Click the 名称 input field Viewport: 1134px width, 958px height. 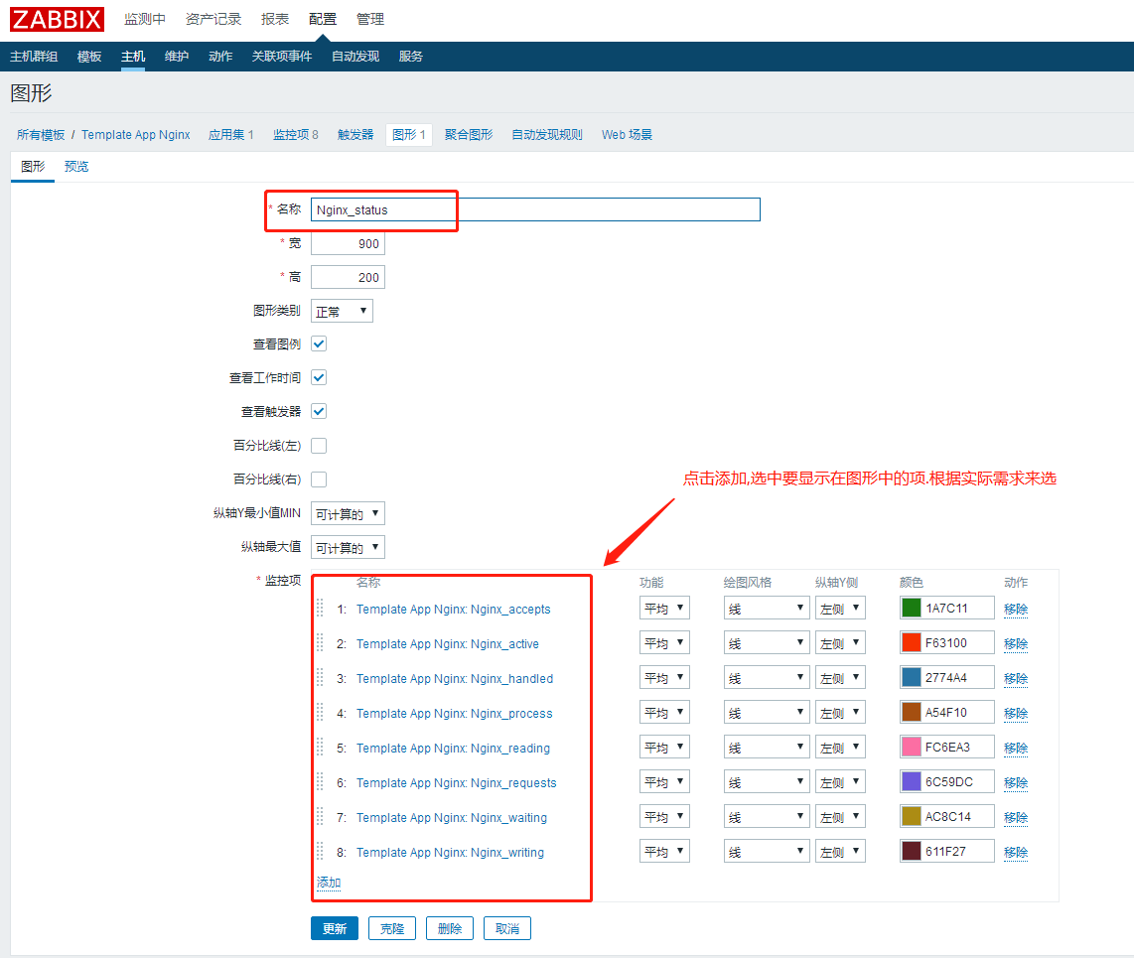[535, 209]
